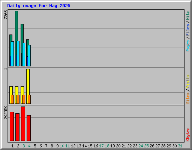Click day 18 on the x-axis
This screenshot has width=192, height=150.
click(107, 146)
